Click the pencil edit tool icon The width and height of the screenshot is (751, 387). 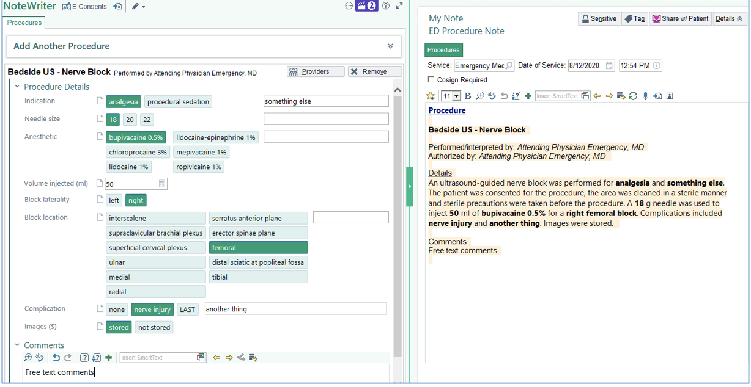click(135, 7)
